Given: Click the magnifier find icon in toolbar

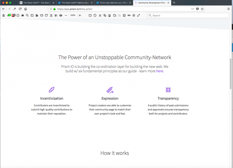Looking at the screenshot, I should click(27, 15).
